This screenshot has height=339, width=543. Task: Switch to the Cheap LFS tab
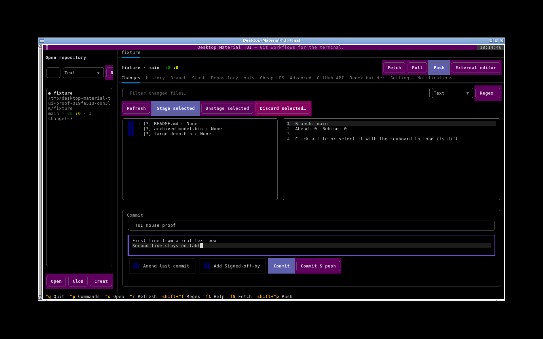click(272, 78)
